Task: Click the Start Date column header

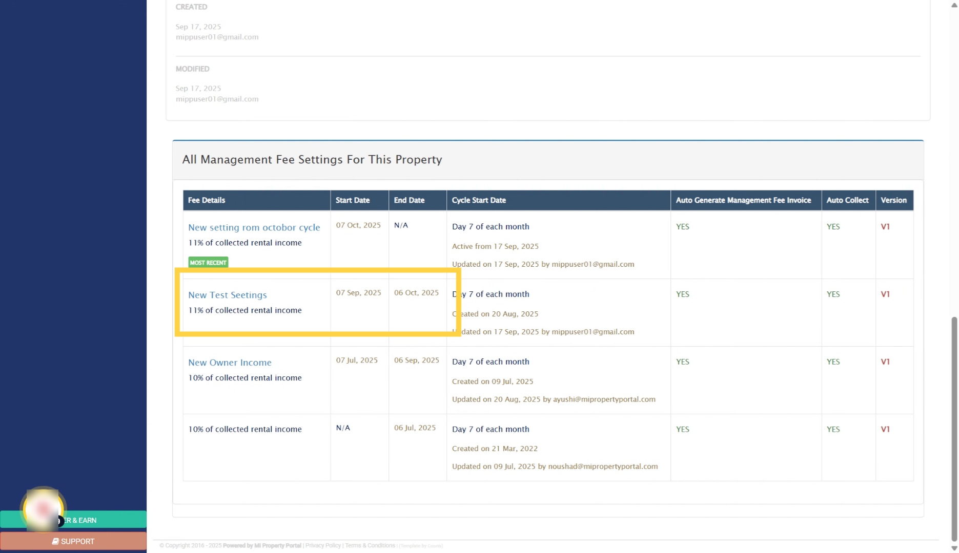Action: pos(352,200)
